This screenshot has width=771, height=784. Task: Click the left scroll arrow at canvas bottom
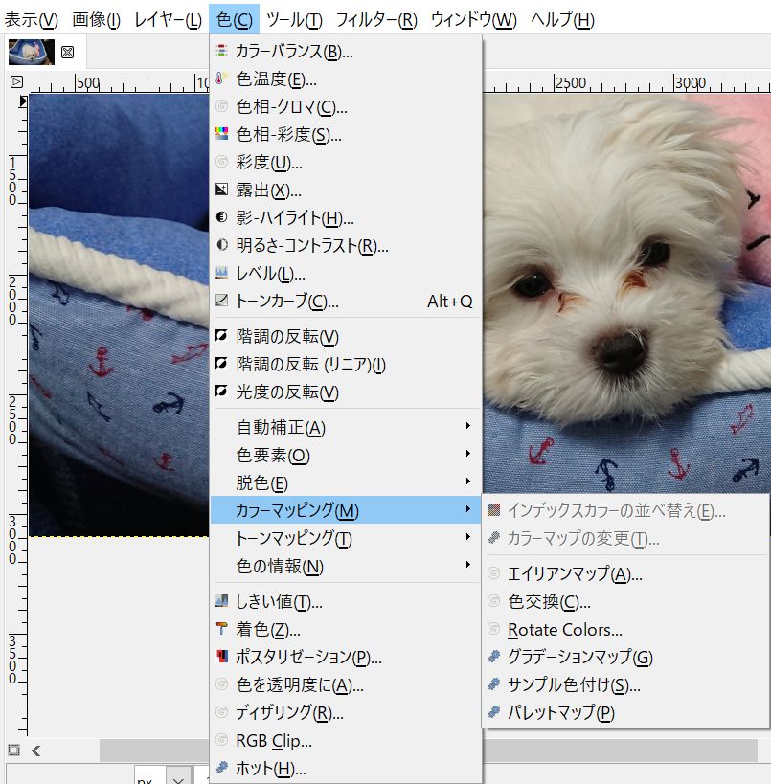[36, 750]
